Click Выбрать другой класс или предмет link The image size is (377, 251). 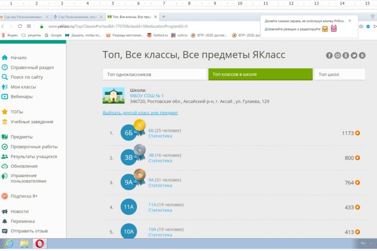click(140, 113)
